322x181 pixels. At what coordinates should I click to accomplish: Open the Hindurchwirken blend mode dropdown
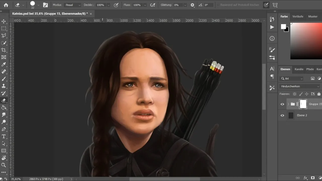pos(300,86)
